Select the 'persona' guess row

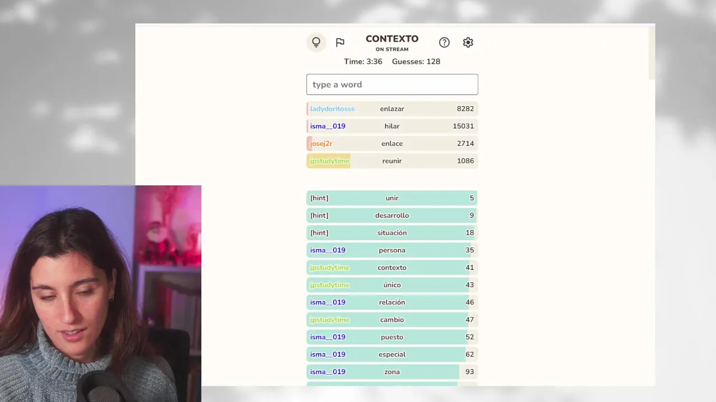coord(392,250)
